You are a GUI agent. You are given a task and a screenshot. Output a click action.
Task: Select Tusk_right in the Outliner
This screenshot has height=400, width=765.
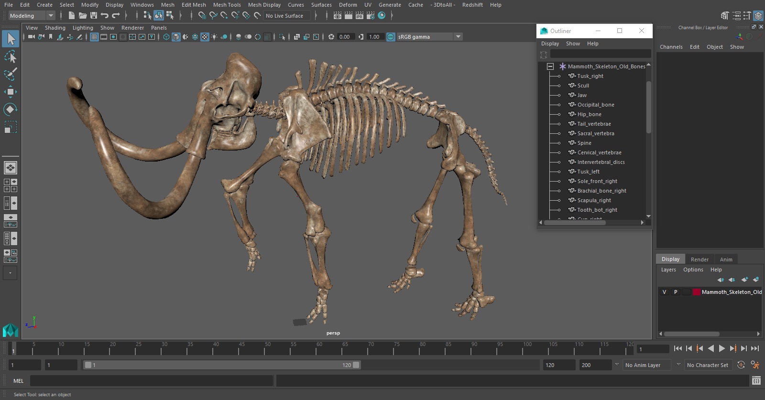coord(590,76)
